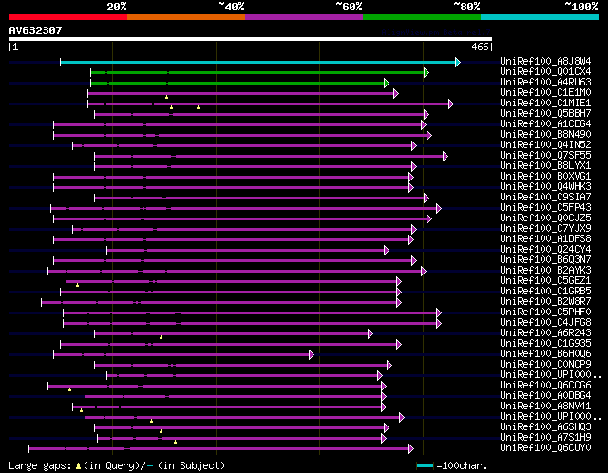Screen dimensions: 608x473
Task: Open the UniRef100_C1E1M0 hit label
Action: tap(545, 93)
